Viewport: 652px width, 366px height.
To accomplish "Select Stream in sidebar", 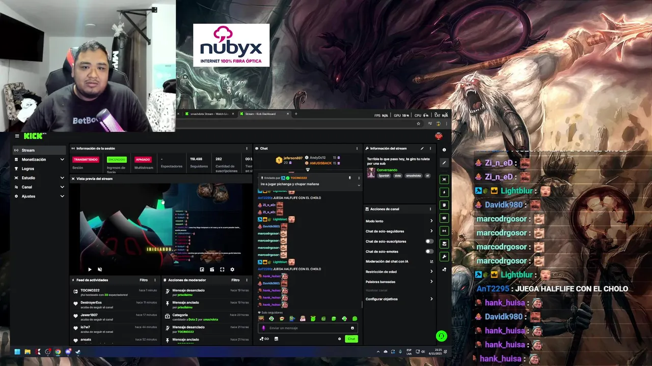I will [39, 150].
